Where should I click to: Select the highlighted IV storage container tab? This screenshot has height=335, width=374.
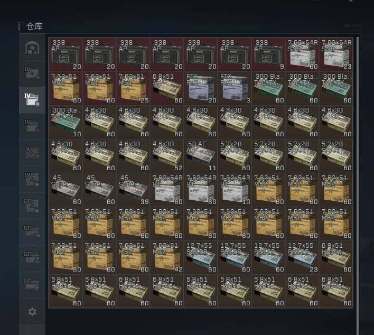pos(32,99)
